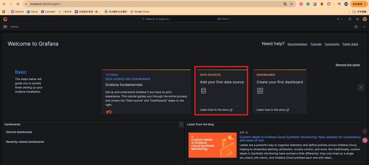The width and height of the screenshot is (369, 165).
Task: Click Starred dashboards text
Action: (x=19, y=132)
